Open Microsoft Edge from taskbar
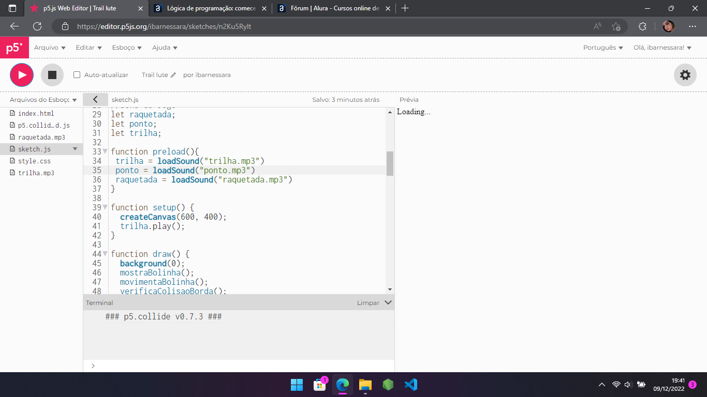The width and height of the screenshot is (707, 397). coord(342,385)
